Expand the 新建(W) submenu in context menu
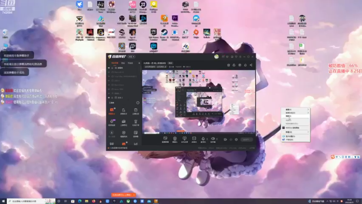Screen dimensions: 362x204 296,132
